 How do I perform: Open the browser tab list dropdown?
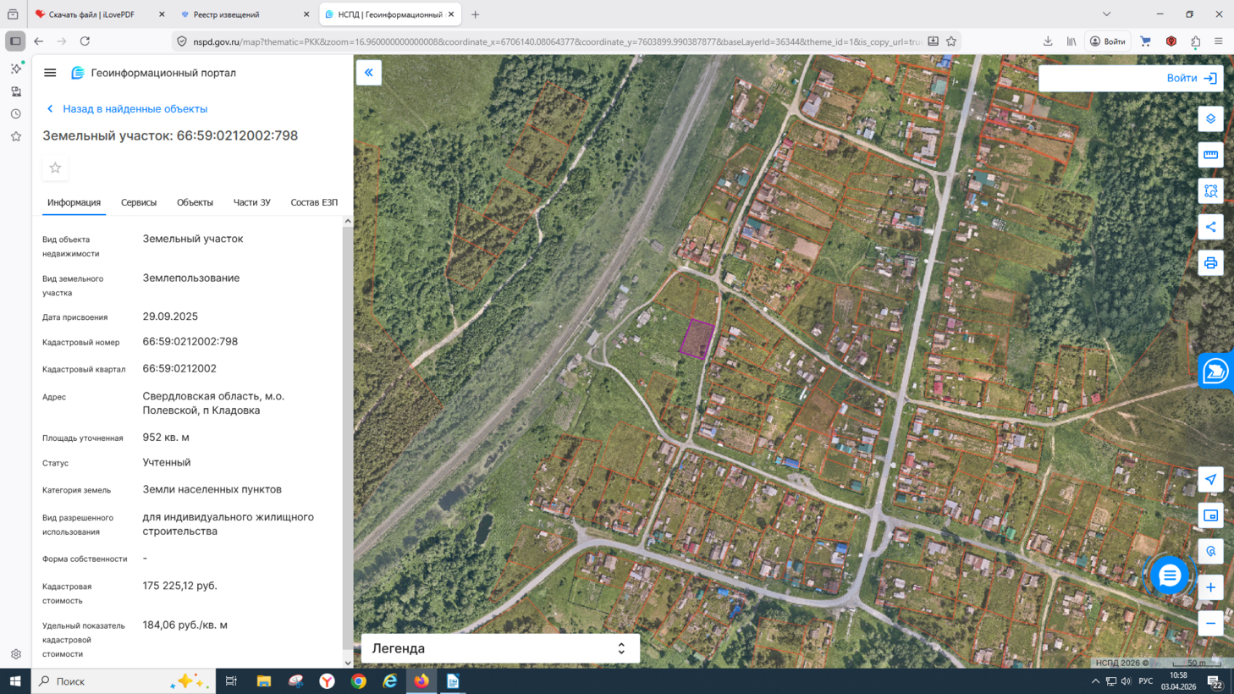tap(1106, 14)
